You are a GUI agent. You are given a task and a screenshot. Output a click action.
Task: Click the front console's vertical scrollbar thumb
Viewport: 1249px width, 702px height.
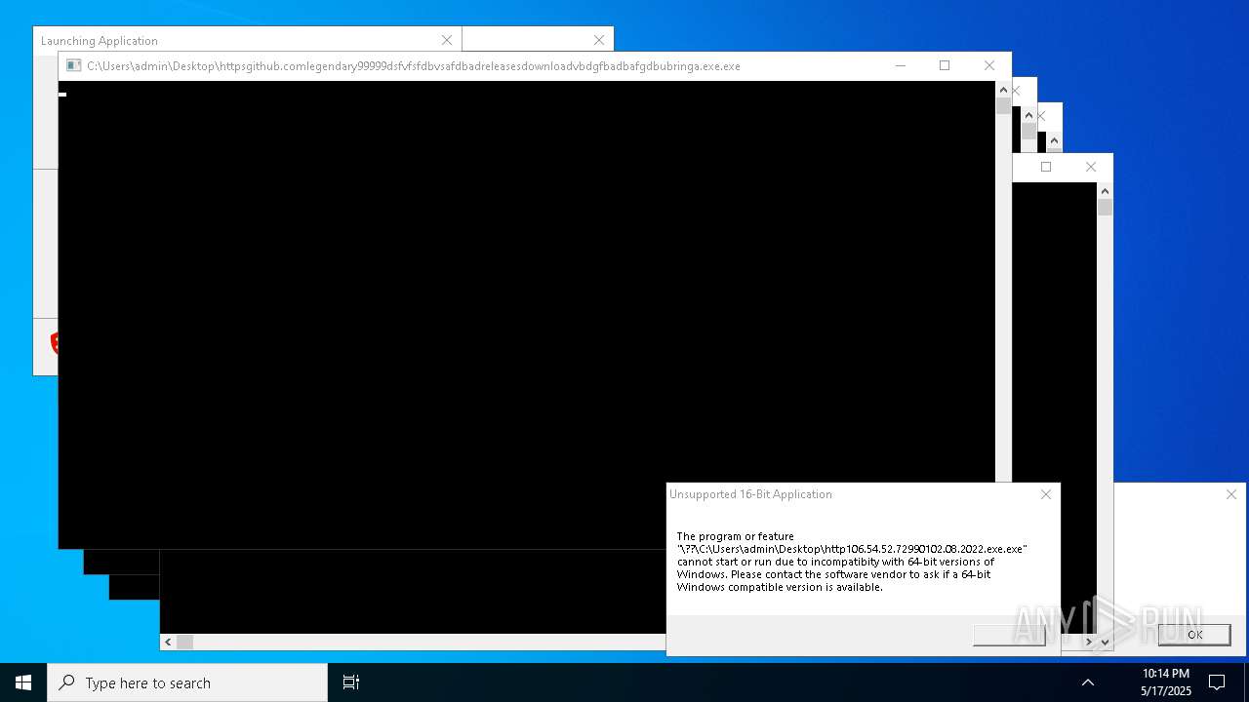pos(1003,106)
